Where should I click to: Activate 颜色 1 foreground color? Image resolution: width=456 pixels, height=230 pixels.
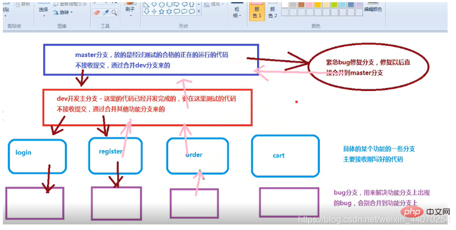(x=257, y=11)
